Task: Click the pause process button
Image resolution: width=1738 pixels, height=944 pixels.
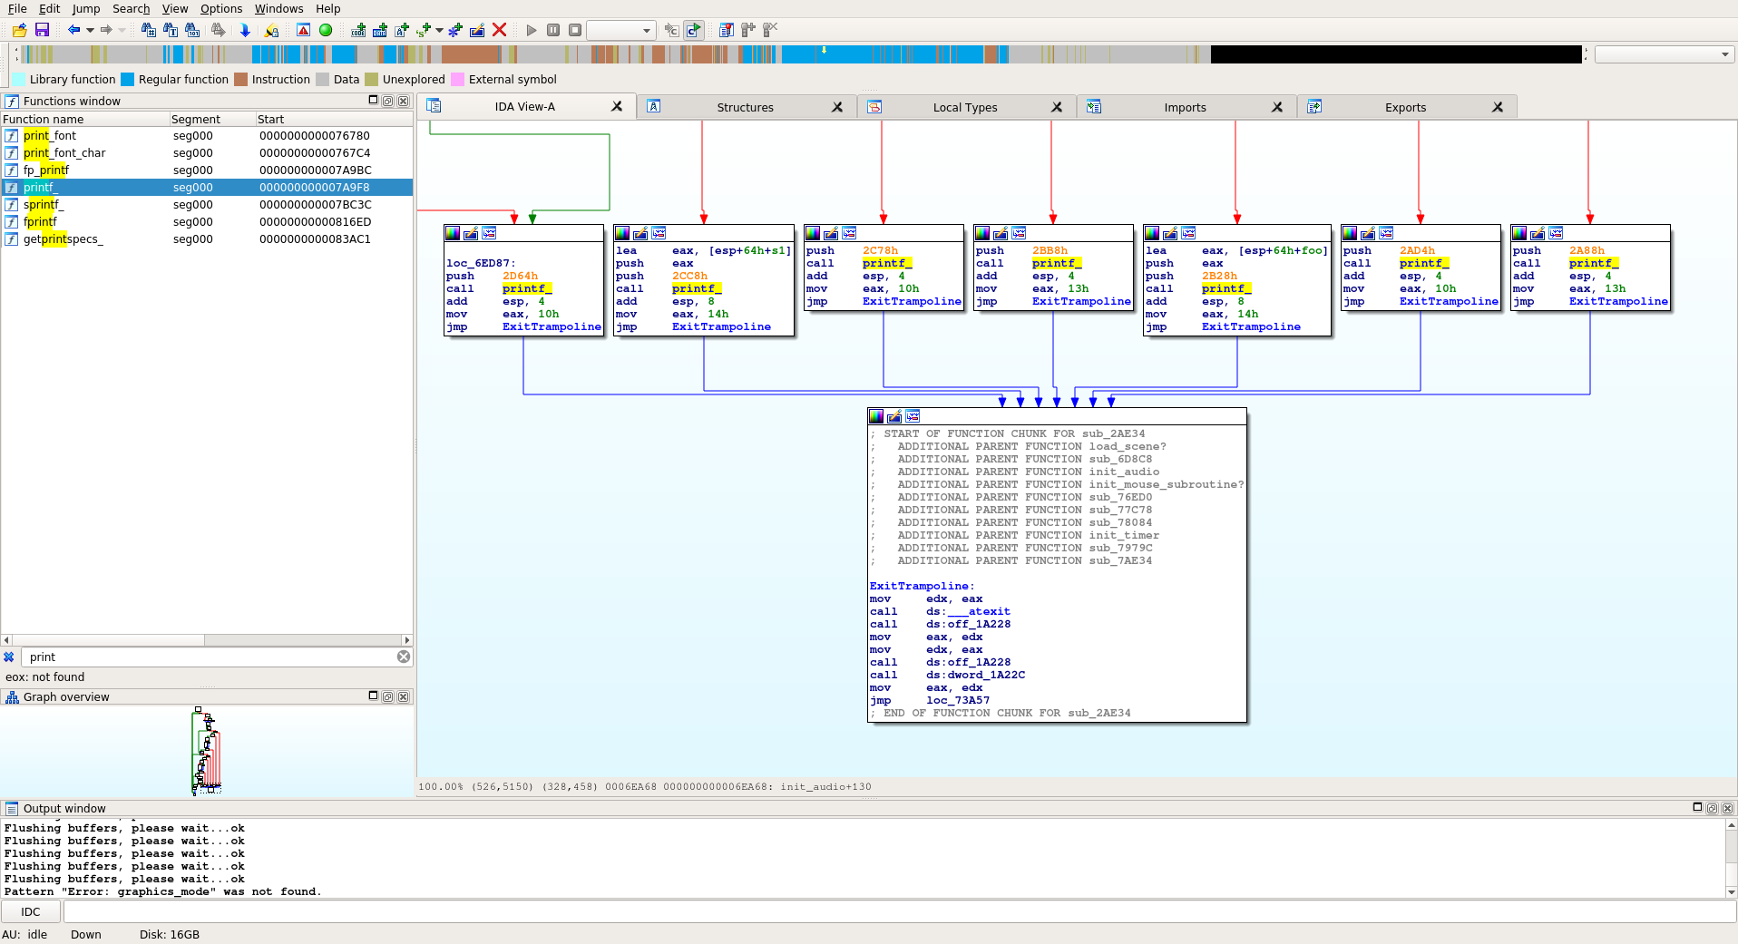Action: click(x=553, y=30)
